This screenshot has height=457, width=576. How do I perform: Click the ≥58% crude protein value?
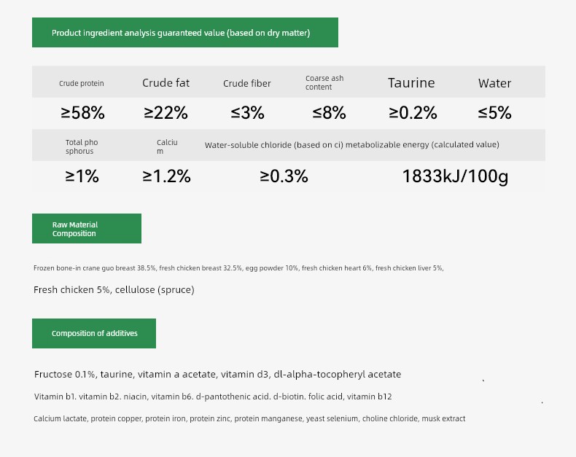coord(82,113)
